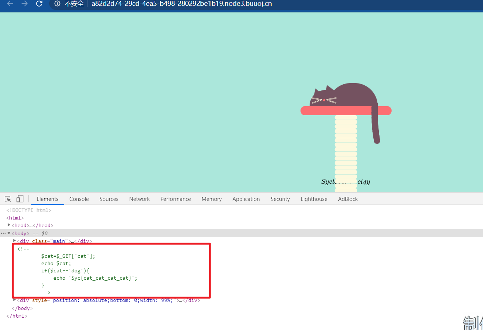Click the if($cat=='dog'){ line
This screenshot has width=483, height=330.
(x=65, y=271)
